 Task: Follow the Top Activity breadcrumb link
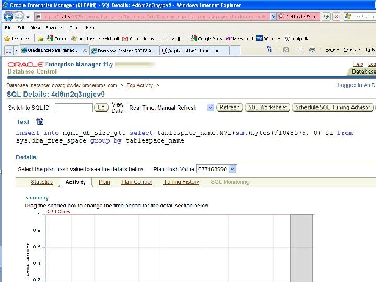(x=140, y=85)
